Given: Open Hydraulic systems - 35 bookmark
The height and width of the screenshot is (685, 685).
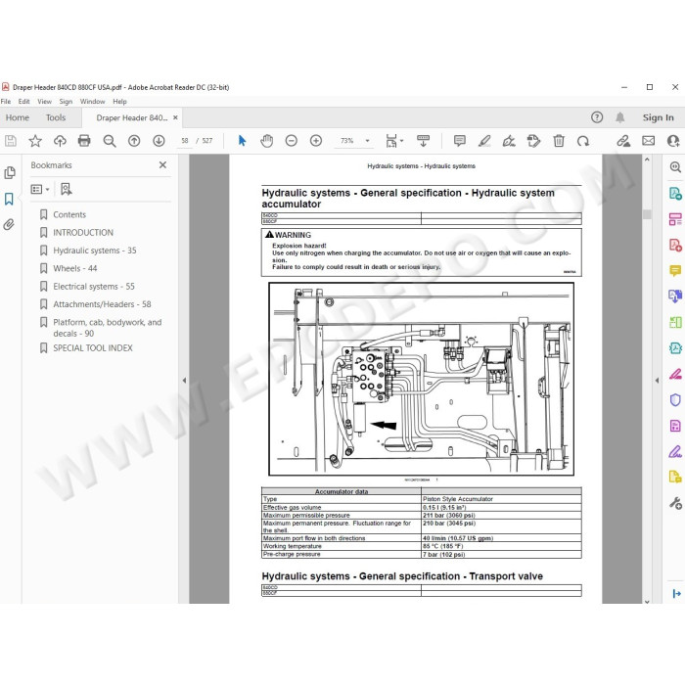Looking at the screenshot, I should [x=95, y=251].
